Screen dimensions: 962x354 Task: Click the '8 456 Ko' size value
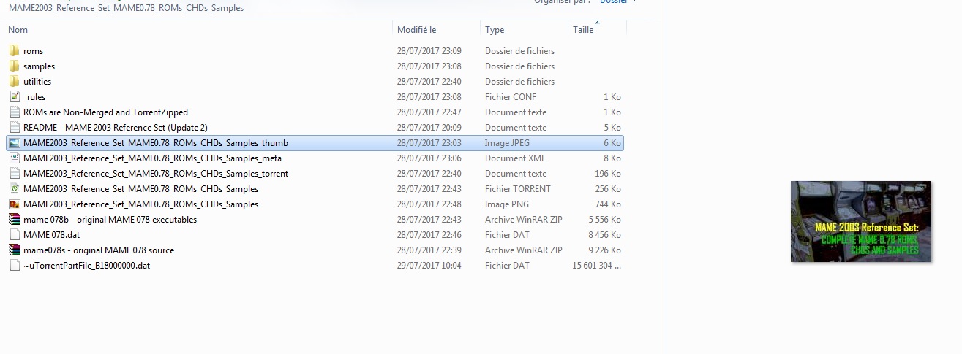pyautogui.click(x=604, y=235)
